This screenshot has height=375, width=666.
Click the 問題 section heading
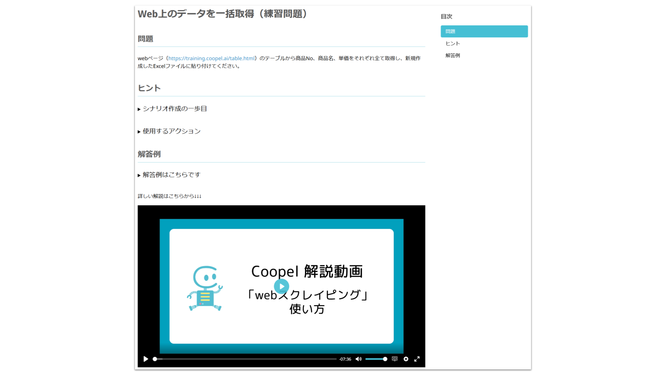(x=145, y=39)
